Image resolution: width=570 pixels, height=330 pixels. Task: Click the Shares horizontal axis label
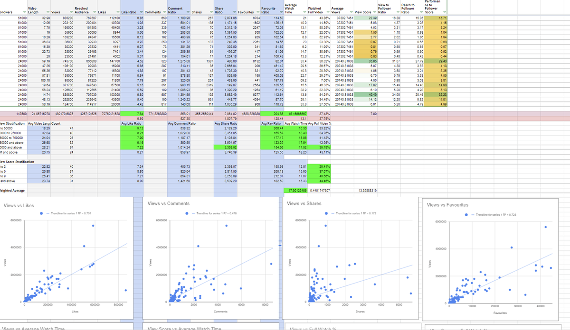coord(360,312)
